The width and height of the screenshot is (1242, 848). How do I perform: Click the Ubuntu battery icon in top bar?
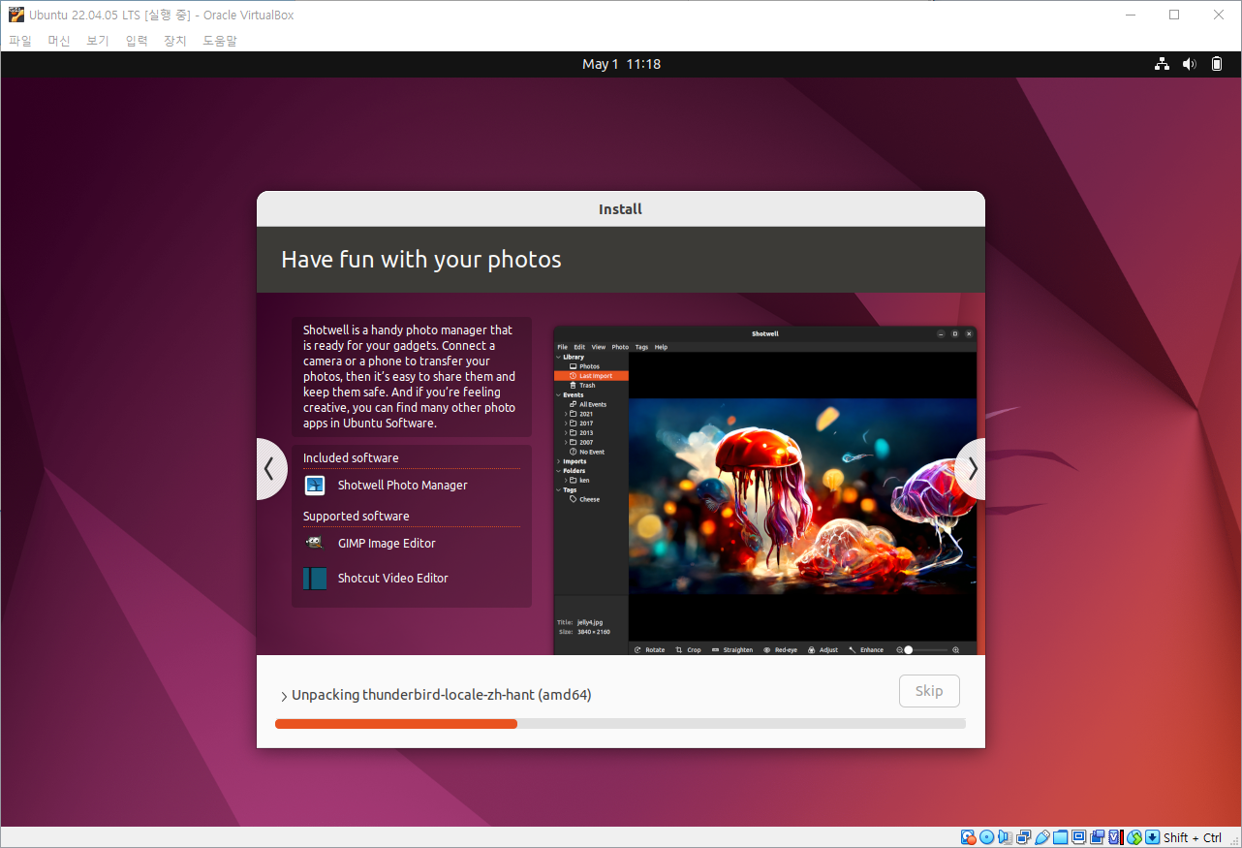(1217, 64)
